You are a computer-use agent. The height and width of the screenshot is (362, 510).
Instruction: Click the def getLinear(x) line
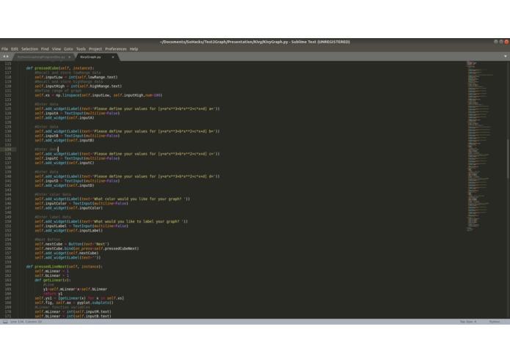(x=53, y=280)
